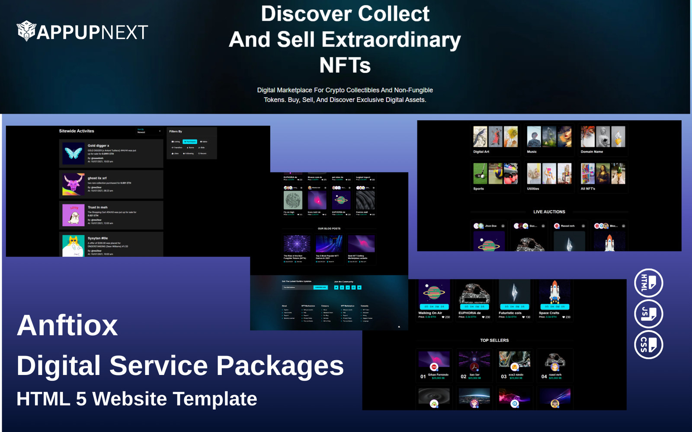Click the scroll-to-top icon in footer
The image size is (692, 432).
pyautogui.click(x=399, y=327)
